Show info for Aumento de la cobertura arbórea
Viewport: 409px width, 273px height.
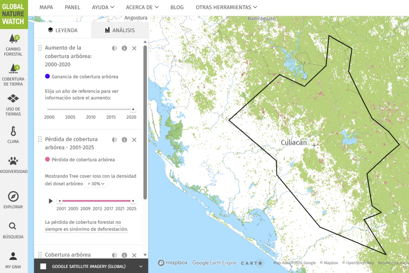click(x=124, y=48)
